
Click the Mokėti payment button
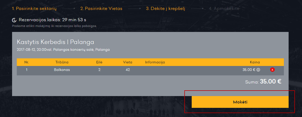(x=240, y=102)
